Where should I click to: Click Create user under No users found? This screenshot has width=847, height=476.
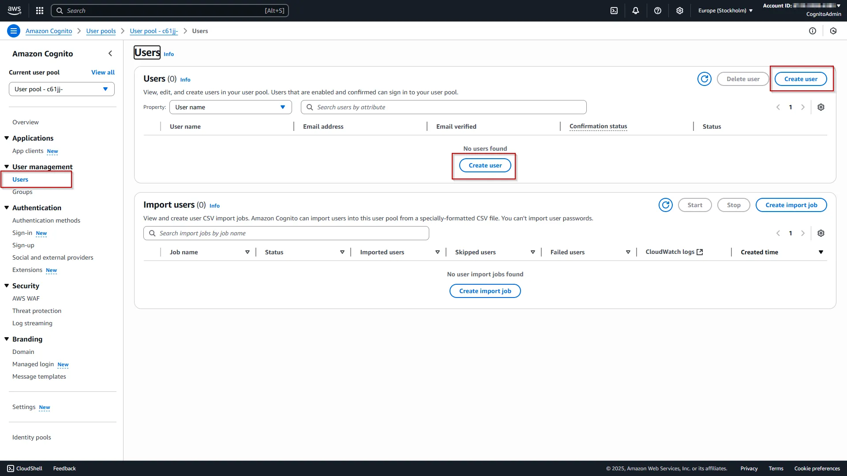click(x=485, y=165)
